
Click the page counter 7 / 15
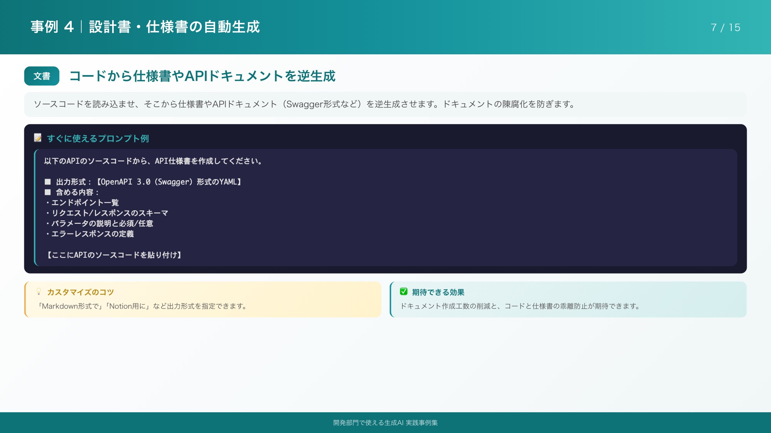726,27
